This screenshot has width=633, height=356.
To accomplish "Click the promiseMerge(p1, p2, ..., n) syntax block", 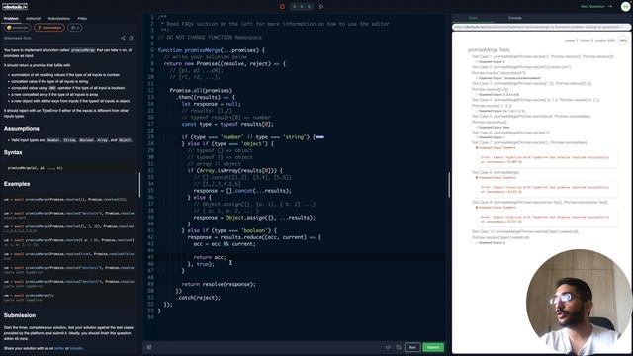I will [70, 168].
